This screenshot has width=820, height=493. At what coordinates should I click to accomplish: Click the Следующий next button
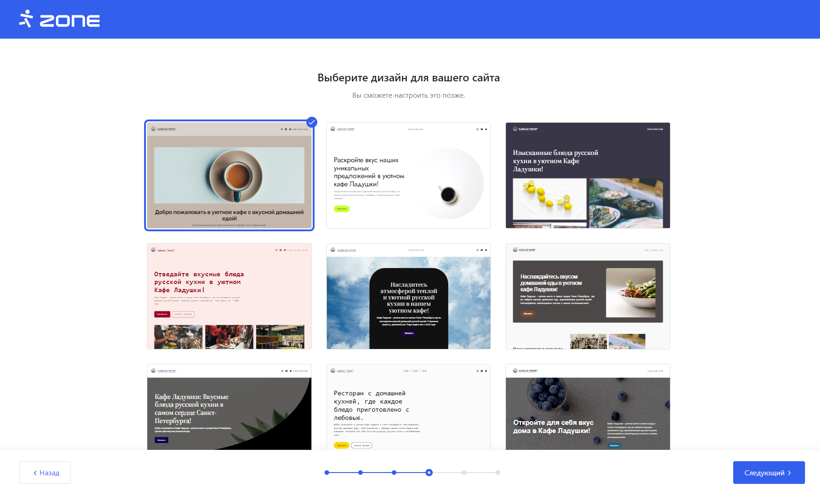tap(768, 473)
